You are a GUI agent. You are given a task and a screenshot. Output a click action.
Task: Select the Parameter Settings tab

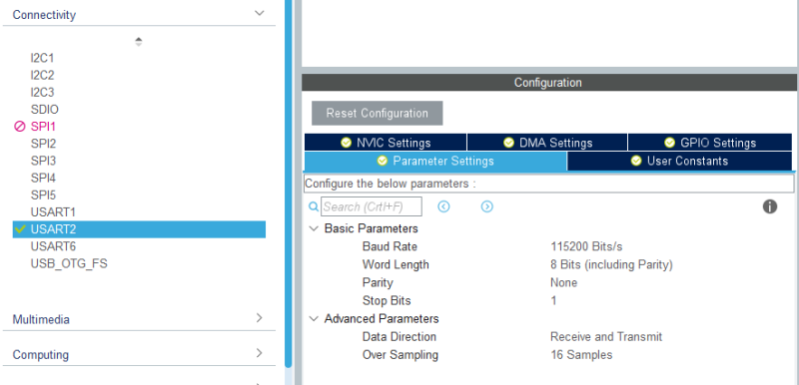pyautogui.click(x=435, y=162)
